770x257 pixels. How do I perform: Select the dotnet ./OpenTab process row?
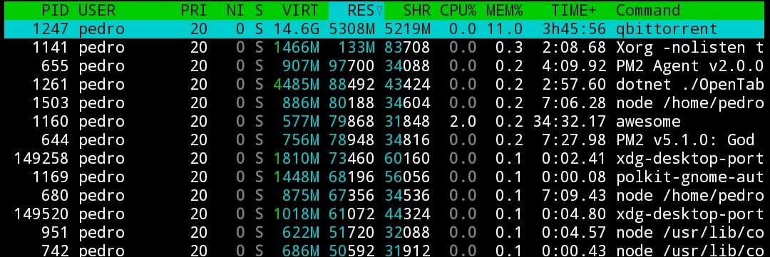click(385, 84)
